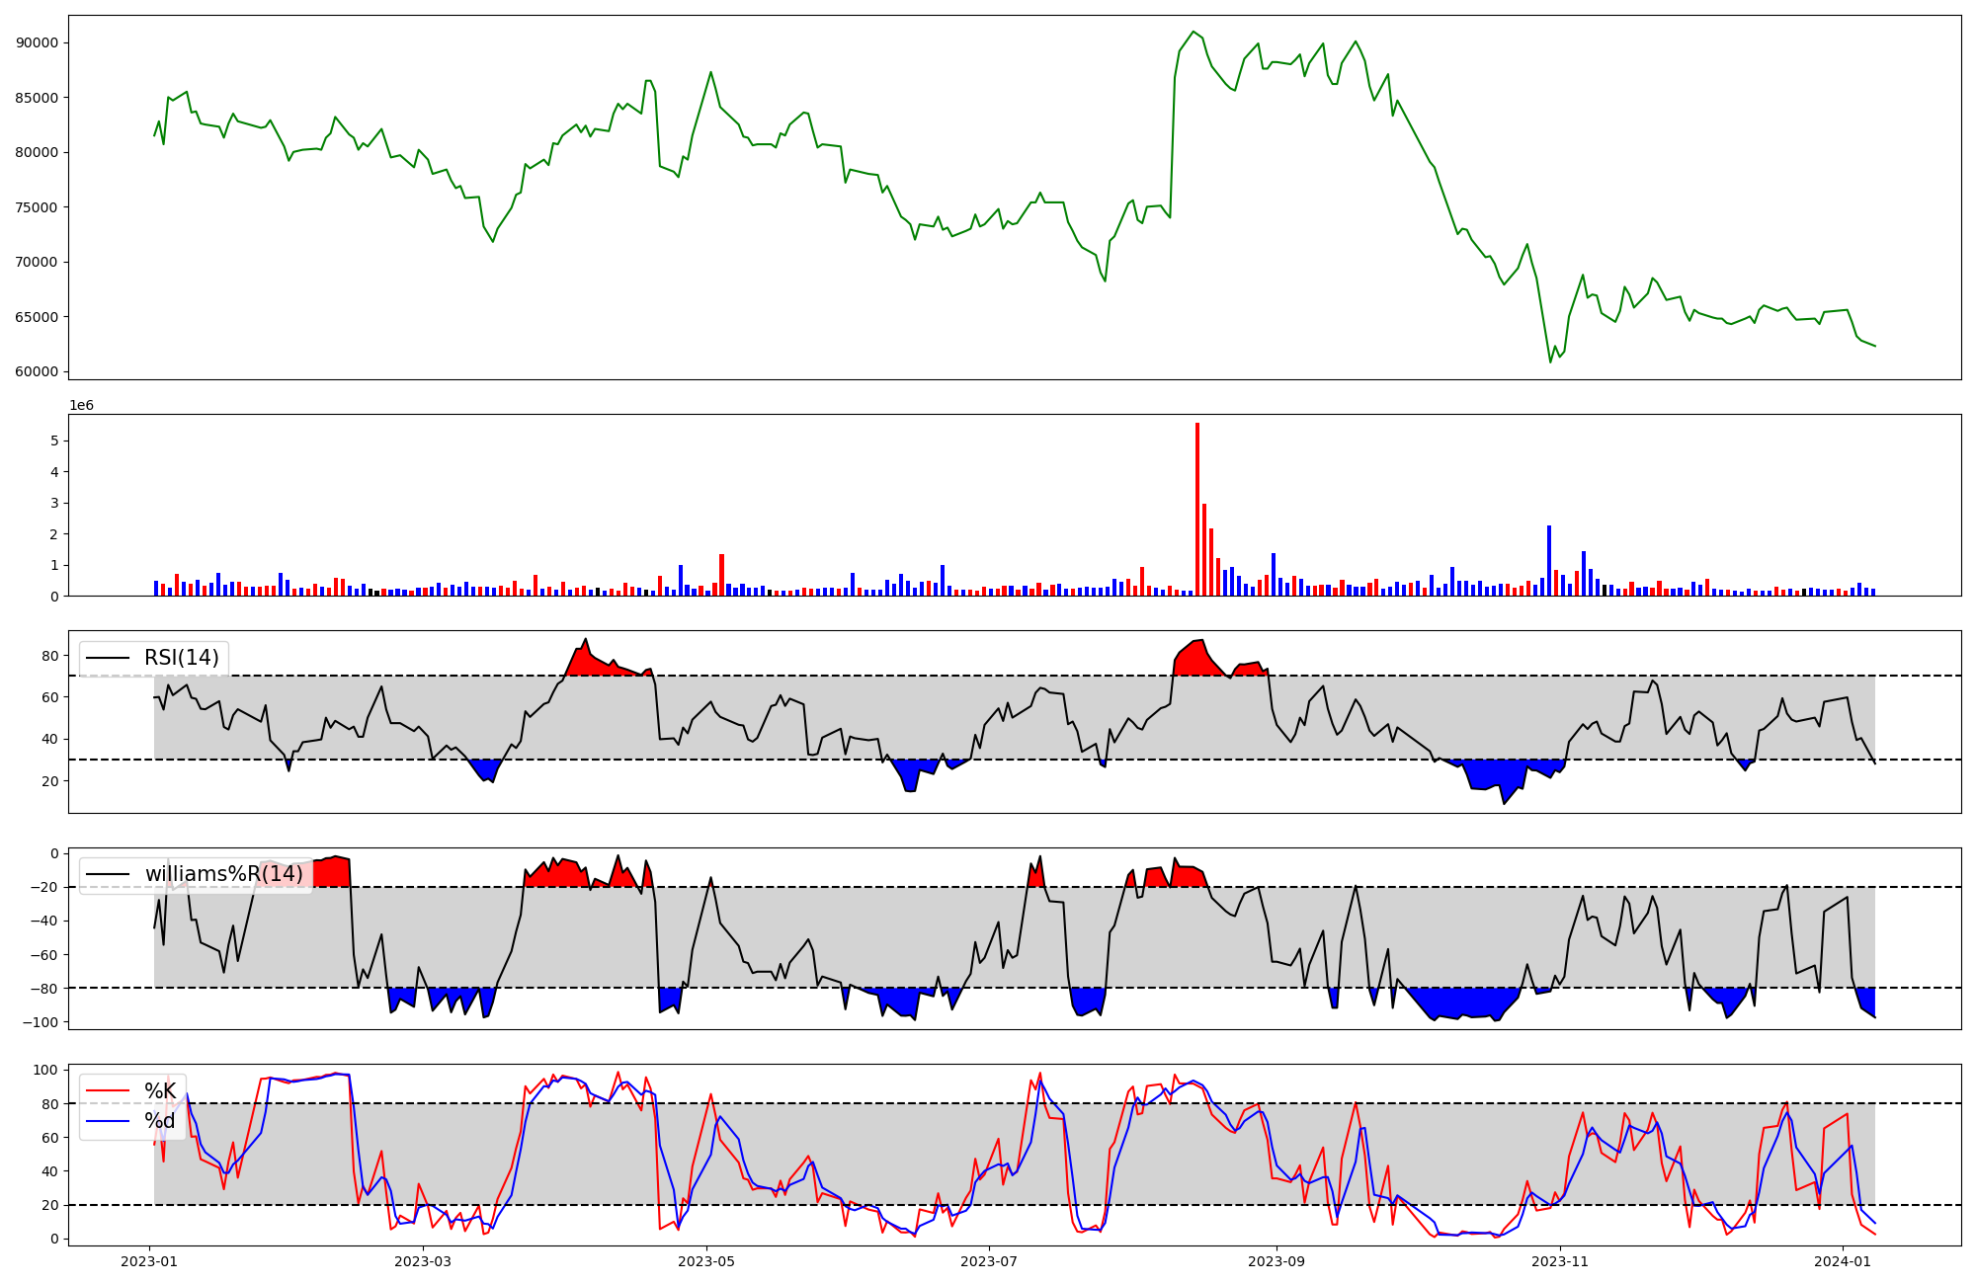This screenshot has width=1976, height=1284.
Task: Click the 2023-01 x-axis tick label
Action: click(149, 1261)
